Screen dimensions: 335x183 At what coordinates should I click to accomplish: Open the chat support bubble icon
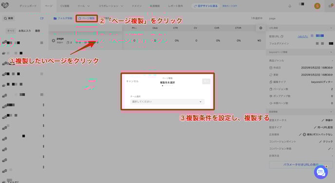321,172
